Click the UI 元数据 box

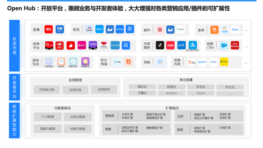48,117
